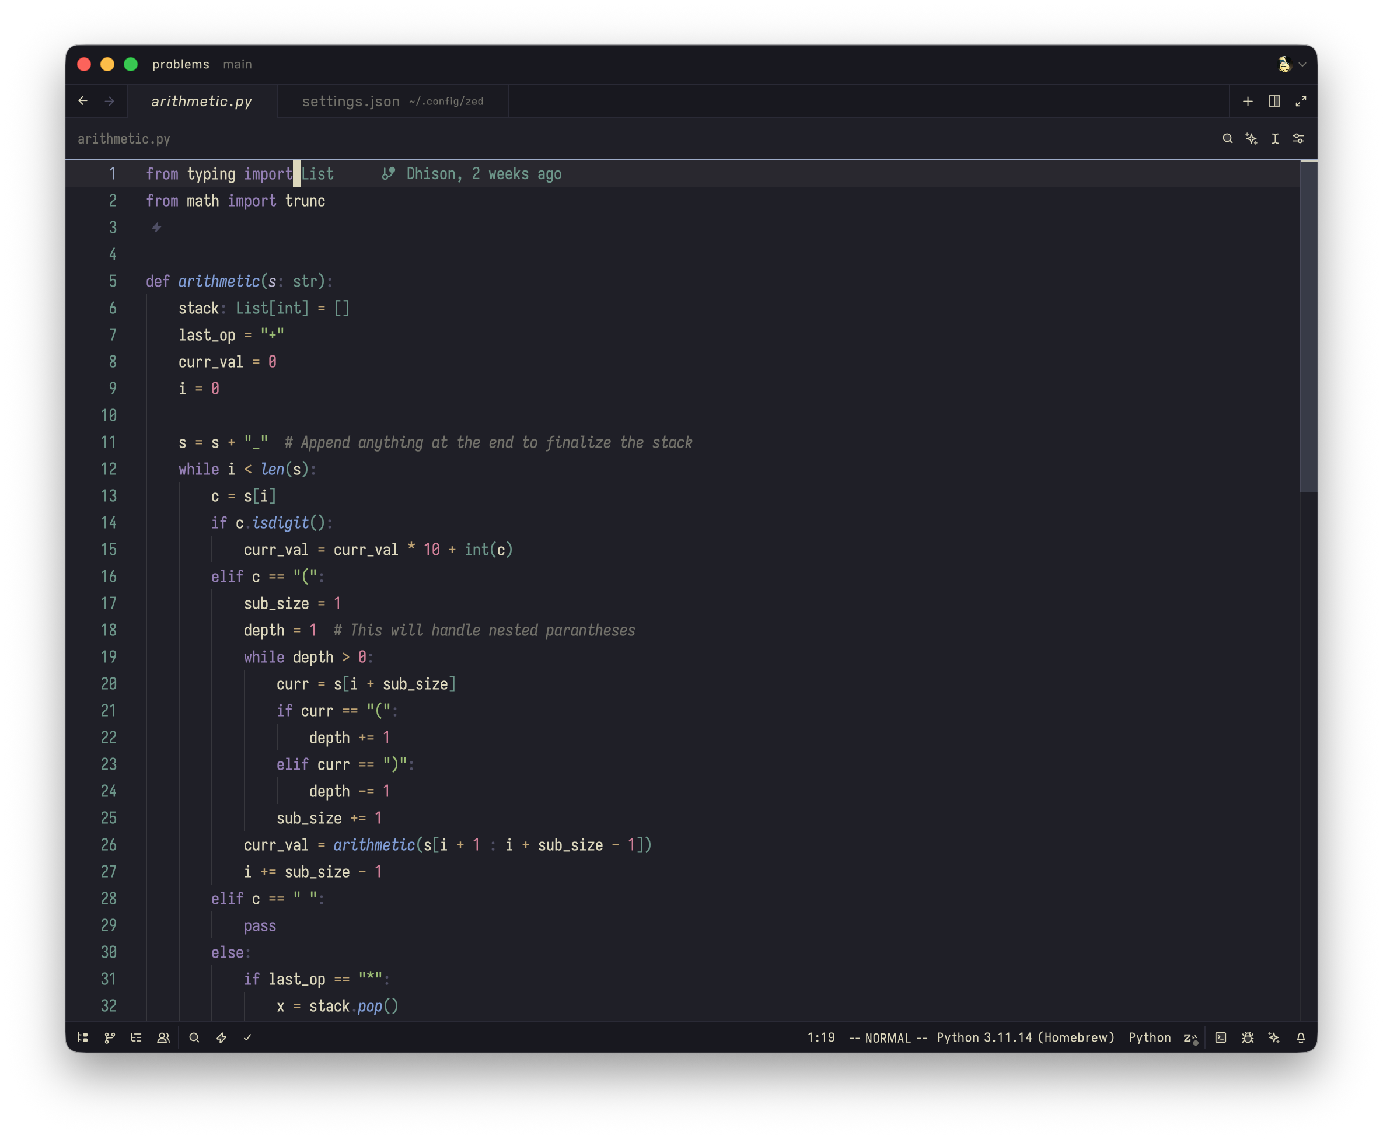Select the arithmetic.py tab
Viewport: 1383px width, 1139px height.
(201, 101)
